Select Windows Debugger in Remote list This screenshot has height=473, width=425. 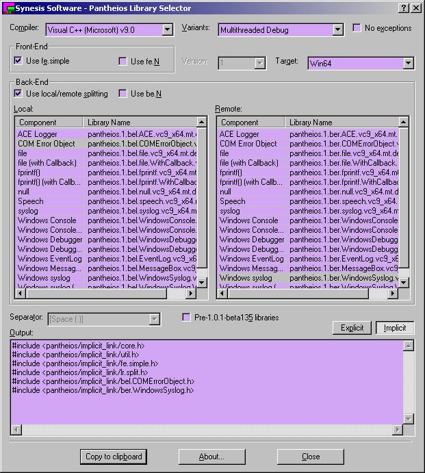pyautogui.click(x=308, y=240)
